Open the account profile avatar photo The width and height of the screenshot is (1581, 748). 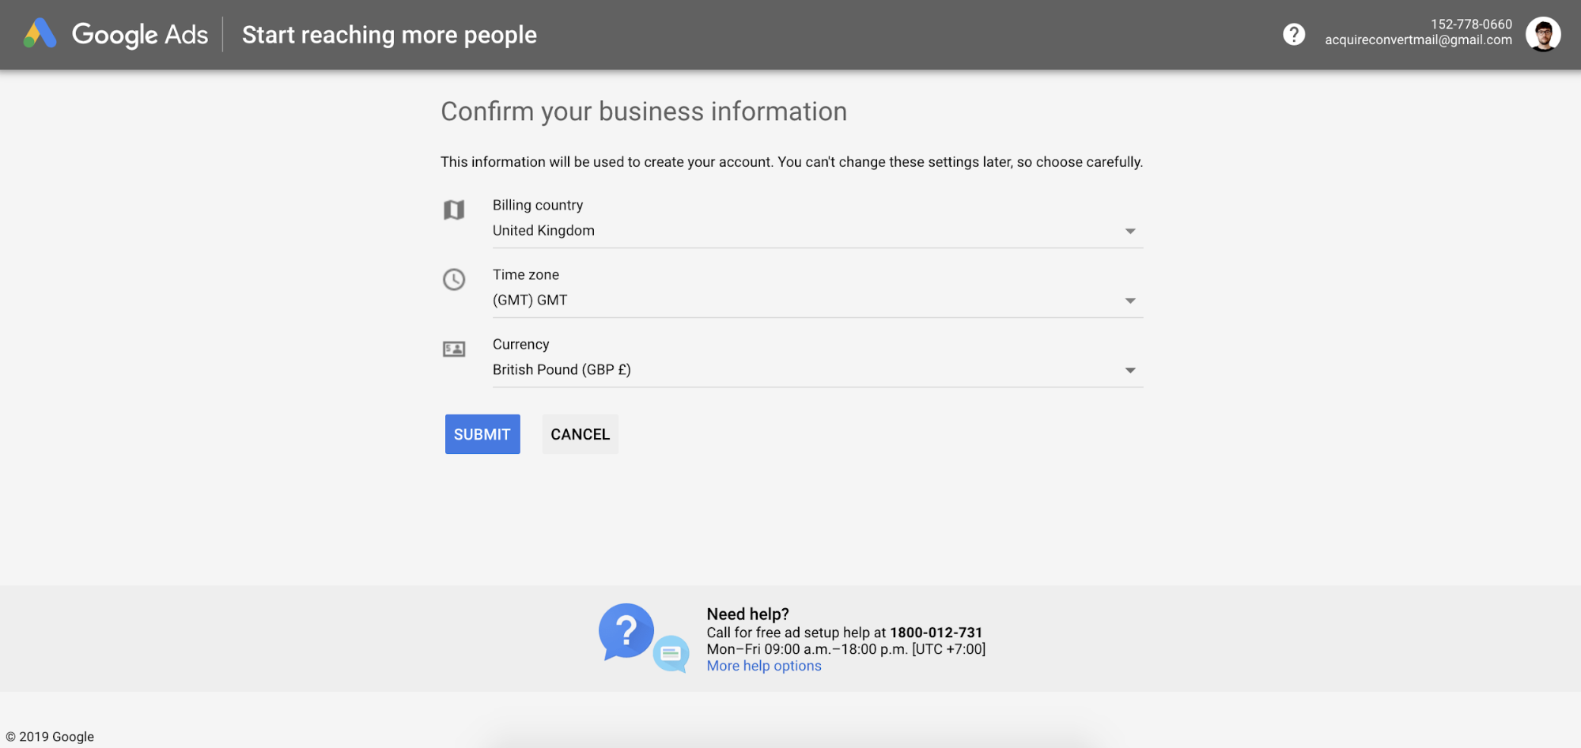point(1542,34)
